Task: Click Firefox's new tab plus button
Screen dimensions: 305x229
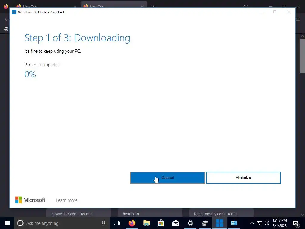Action: point(153,6)
